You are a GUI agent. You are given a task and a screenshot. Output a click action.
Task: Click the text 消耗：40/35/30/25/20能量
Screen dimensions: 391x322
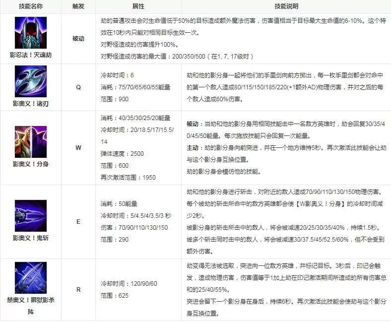pos(135,118)
